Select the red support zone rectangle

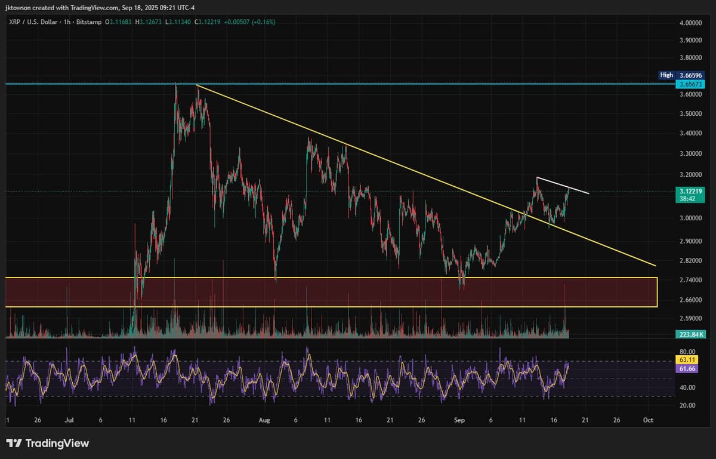[x=331, y=292]
